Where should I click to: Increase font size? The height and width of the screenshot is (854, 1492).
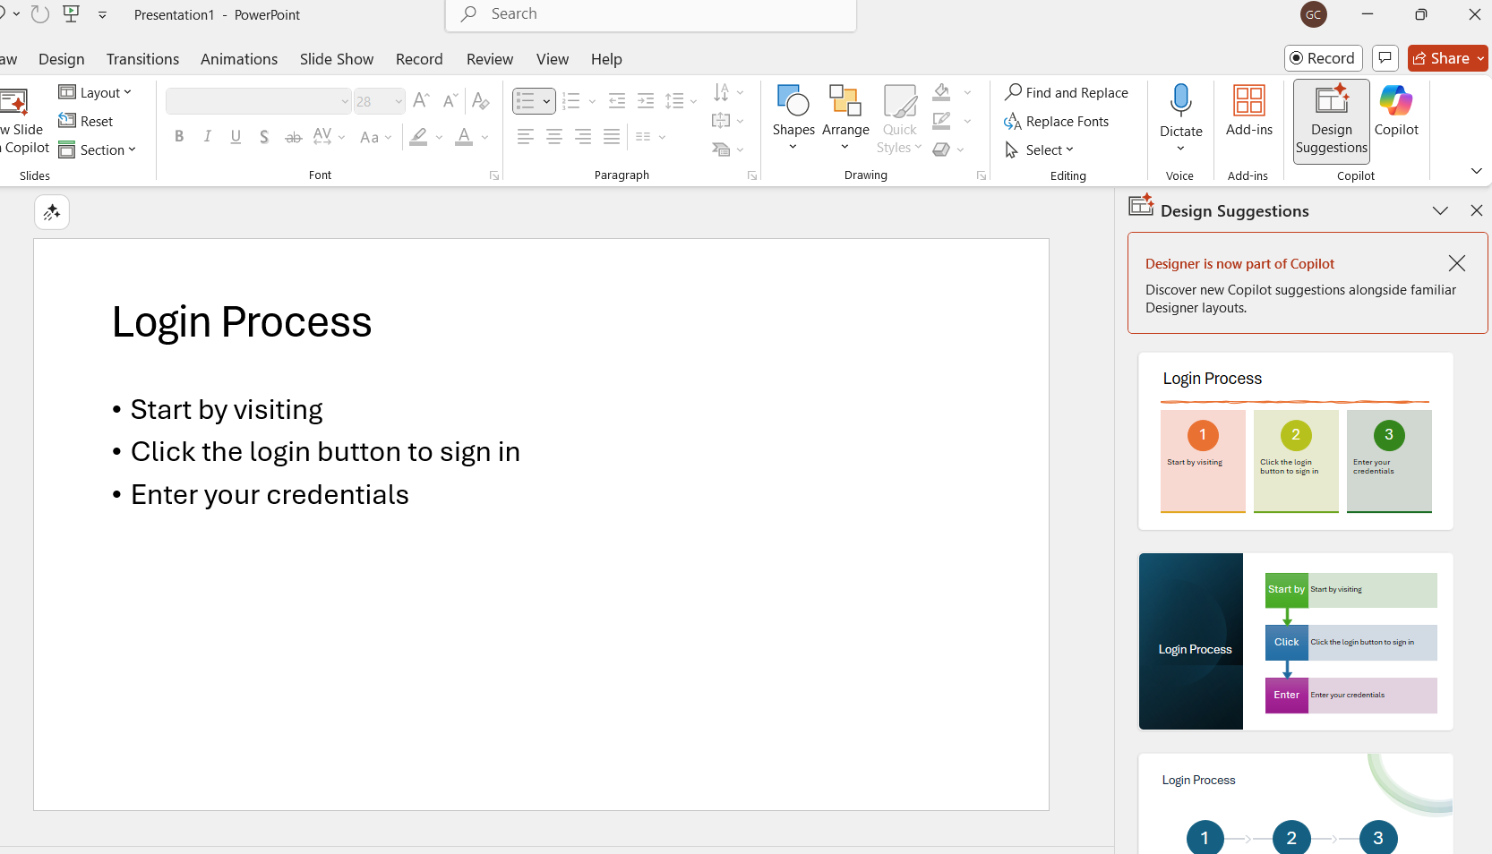[422, 101]
